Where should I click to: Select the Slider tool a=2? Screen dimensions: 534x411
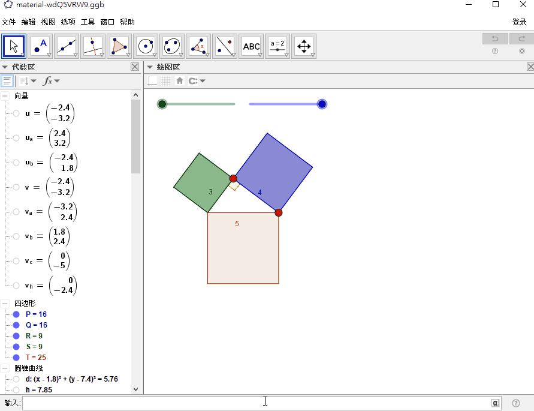[x=277, y=46]
